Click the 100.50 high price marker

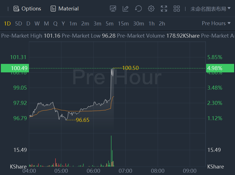pyautogui.click(x=131, y=68)
